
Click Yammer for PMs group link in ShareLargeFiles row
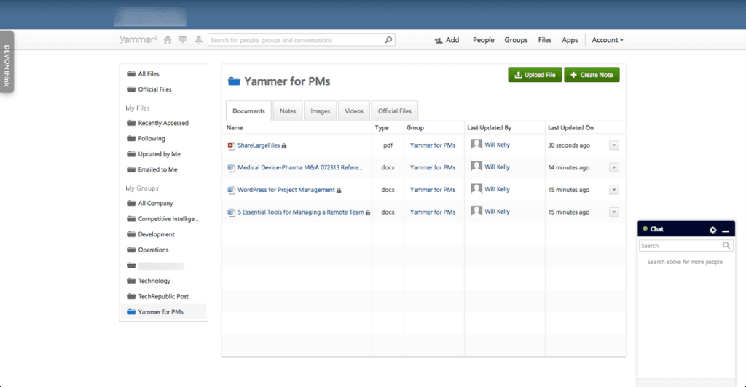click(433, 145)
